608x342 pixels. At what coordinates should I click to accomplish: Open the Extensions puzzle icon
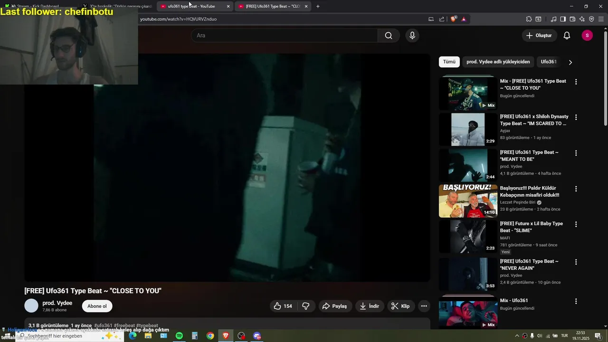click(529, 19)
